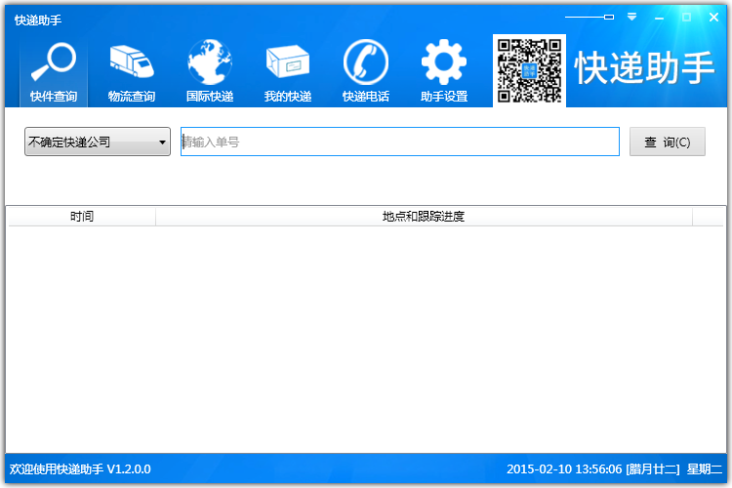Open 物流查询 truck icon

coord(132,73)
